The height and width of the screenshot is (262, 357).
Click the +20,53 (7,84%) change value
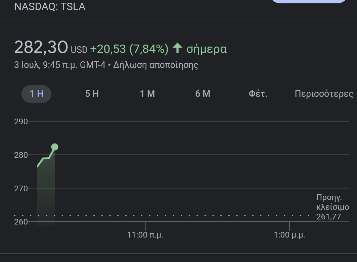tap(129, 49)
